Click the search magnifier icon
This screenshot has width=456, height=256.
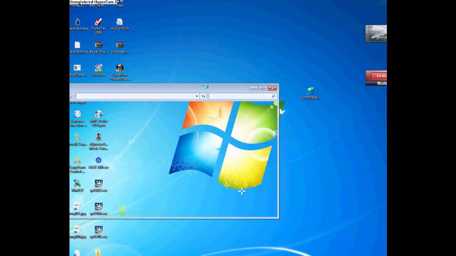click(x=274, y=96)
